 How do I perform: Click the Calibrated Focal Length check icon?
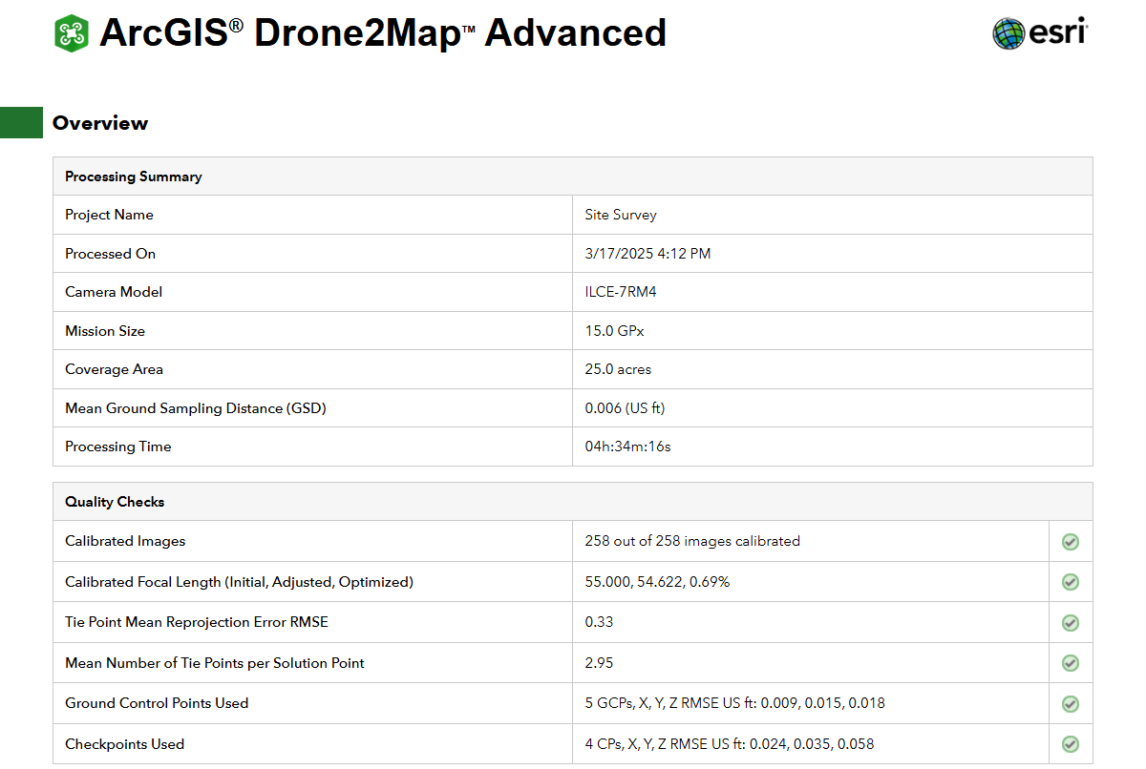coord(1071,582)
